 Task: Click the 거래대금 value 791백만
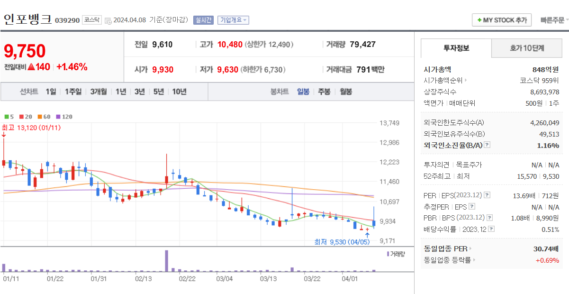tap(370, 70)
